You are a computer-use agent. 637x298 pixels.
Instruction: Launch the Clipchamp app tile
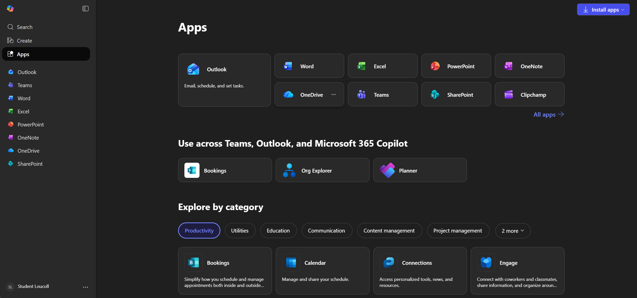(x=530, y=94)
